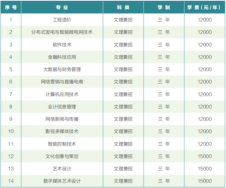Viewport: 226px width, 188px height.
Task: Click serial number 13 cell
Action: (11, 169)
